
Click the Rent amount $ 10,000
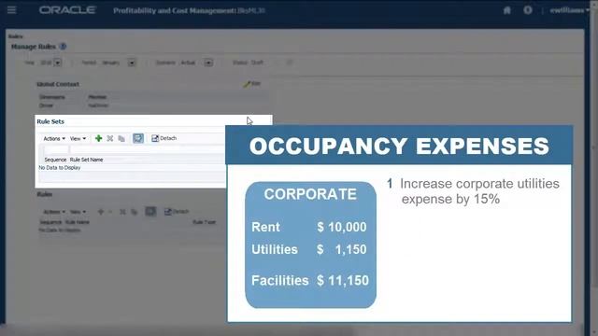click(x=342, y=227)
